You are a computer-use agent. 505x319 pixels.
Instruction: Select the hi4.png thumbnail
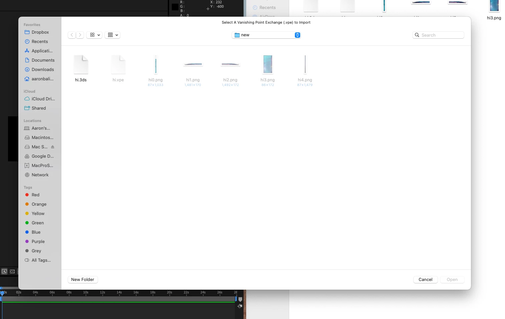(x=305, y=65)
